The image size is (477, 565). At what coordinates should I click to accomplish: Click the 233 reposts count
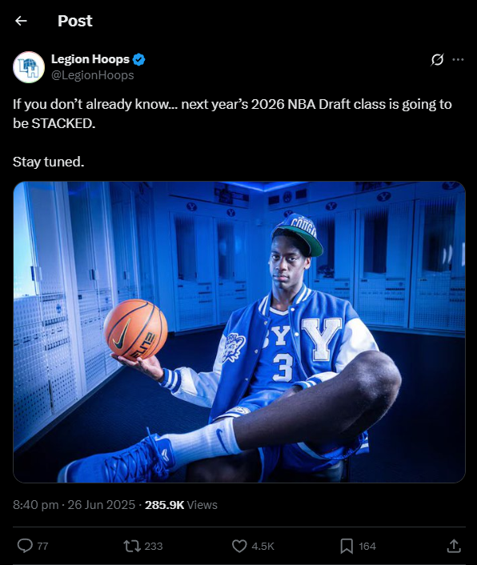(x=153, y=547)
